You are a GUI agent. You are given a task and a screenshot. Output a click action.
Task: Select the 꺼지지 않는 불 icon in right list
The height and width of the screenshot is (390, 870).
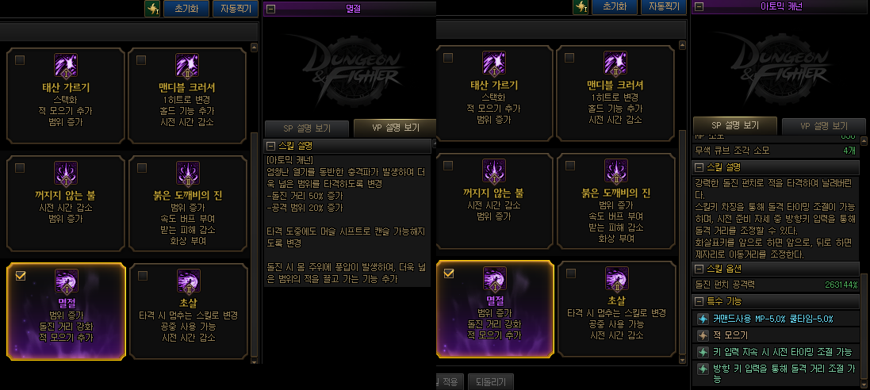click(x=494, y=170)
